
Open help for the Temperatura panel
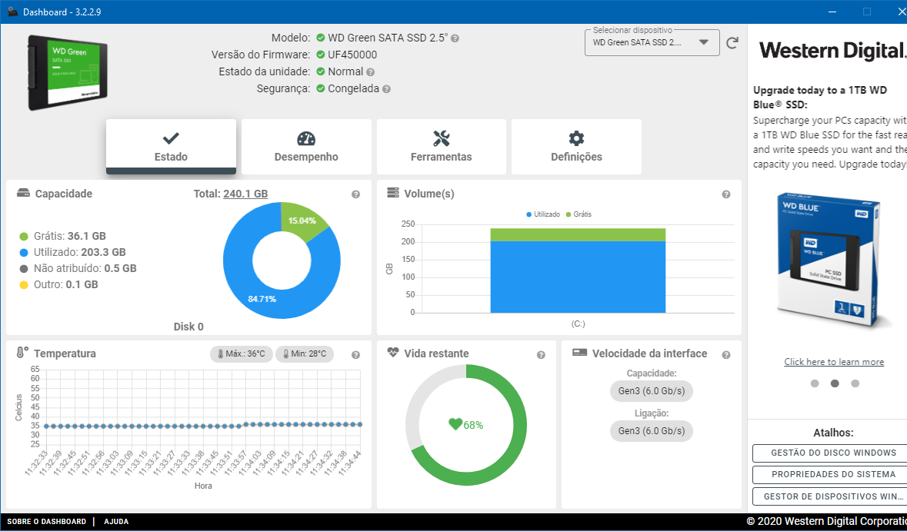355,355
